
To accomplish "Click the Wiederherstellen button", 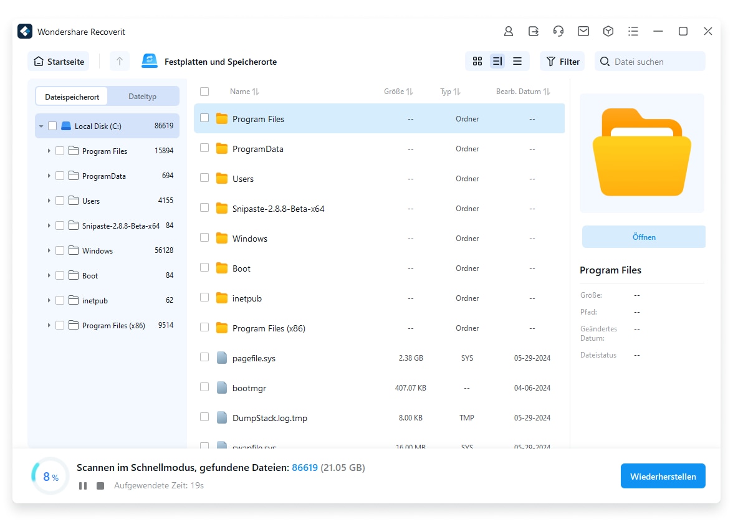I will (663, 476).
